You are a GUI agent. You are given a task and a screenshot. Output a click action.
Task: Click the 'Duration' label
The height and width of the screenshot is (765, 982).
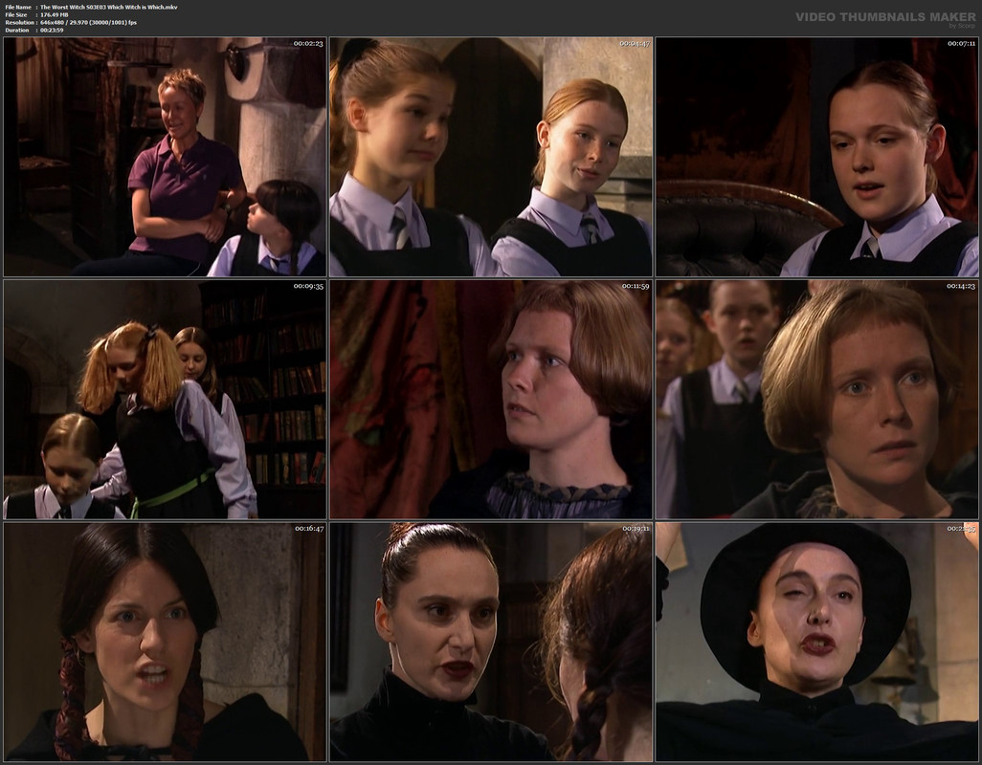[17, 30]
